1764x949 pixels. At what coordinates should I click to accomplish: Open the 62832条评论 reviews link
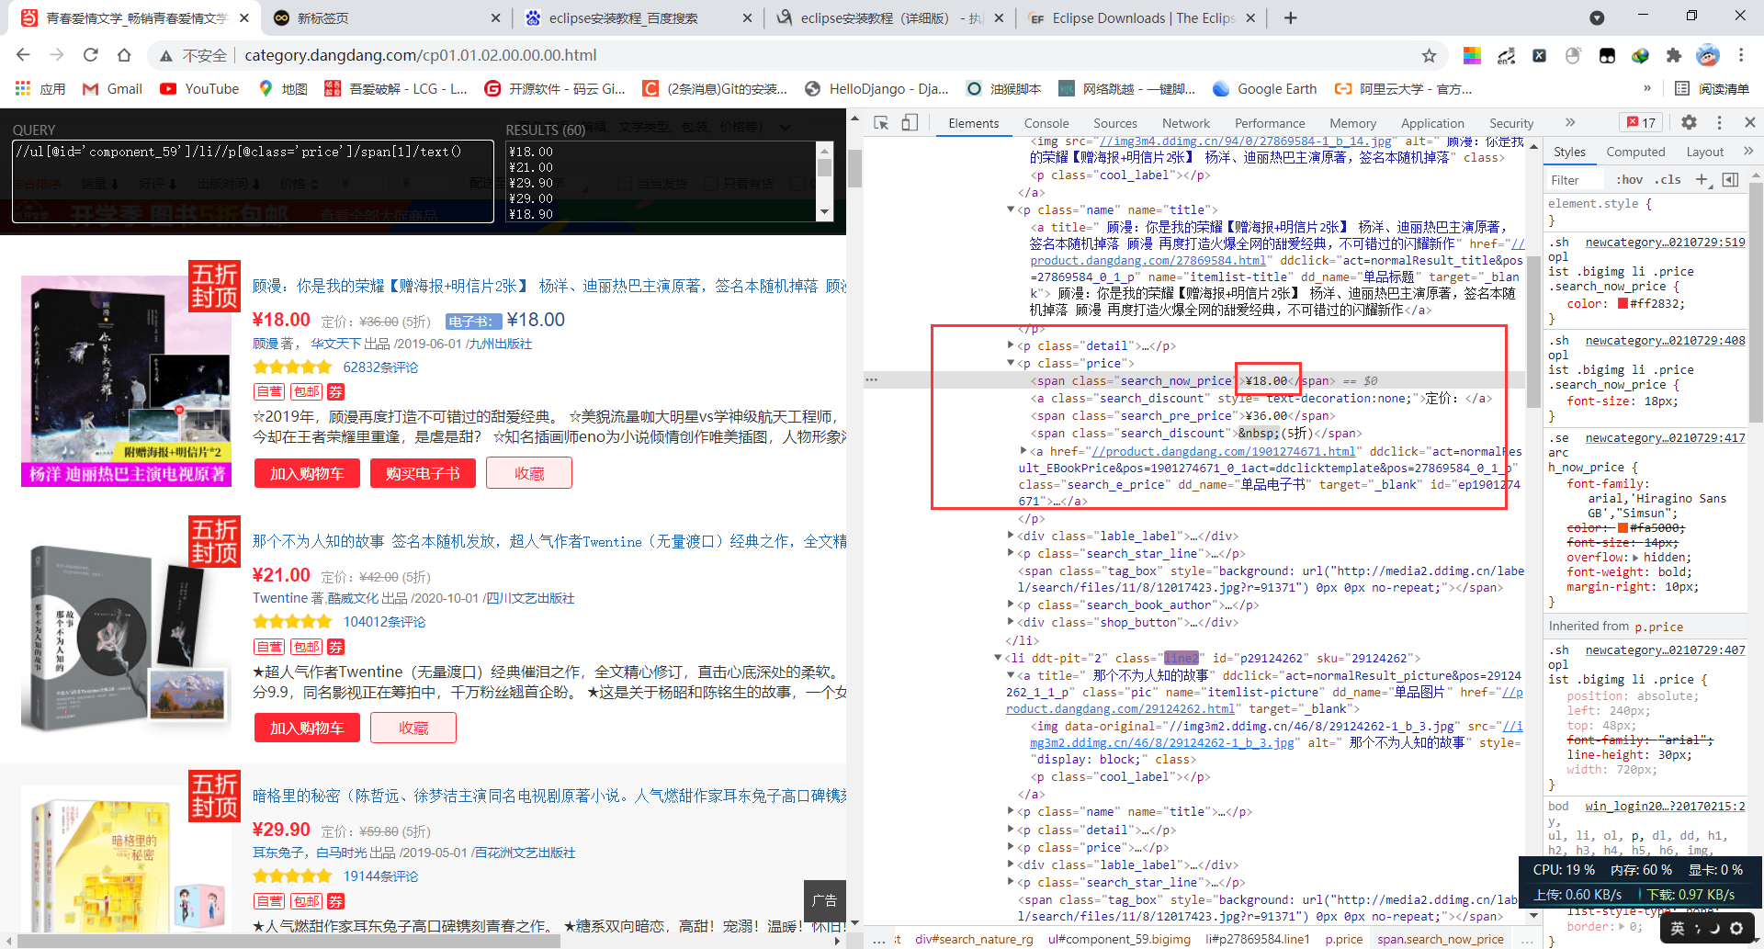[x=380, y=367]
